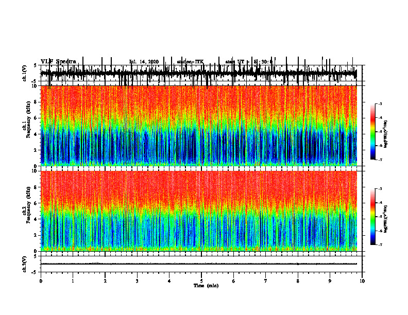Image resolution: width=408 pixels, height=315 pixels.
Task: Click the "10" frequency tick of ch.1 panel
Action: (x=35, y=86)
